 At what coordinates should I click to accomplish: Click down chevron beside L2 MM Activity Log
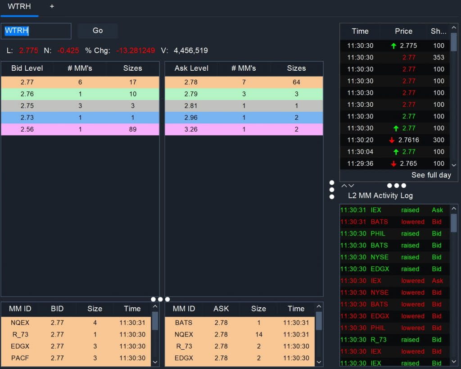(x=351, y=186)
